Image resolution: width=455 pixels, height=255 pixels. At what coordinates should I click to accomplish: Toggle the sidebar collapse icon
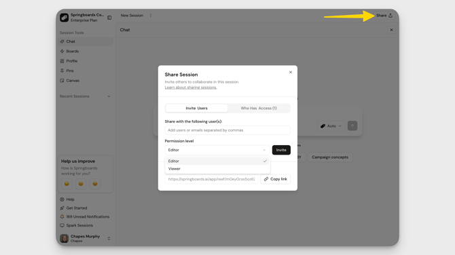tap(109, 18)
